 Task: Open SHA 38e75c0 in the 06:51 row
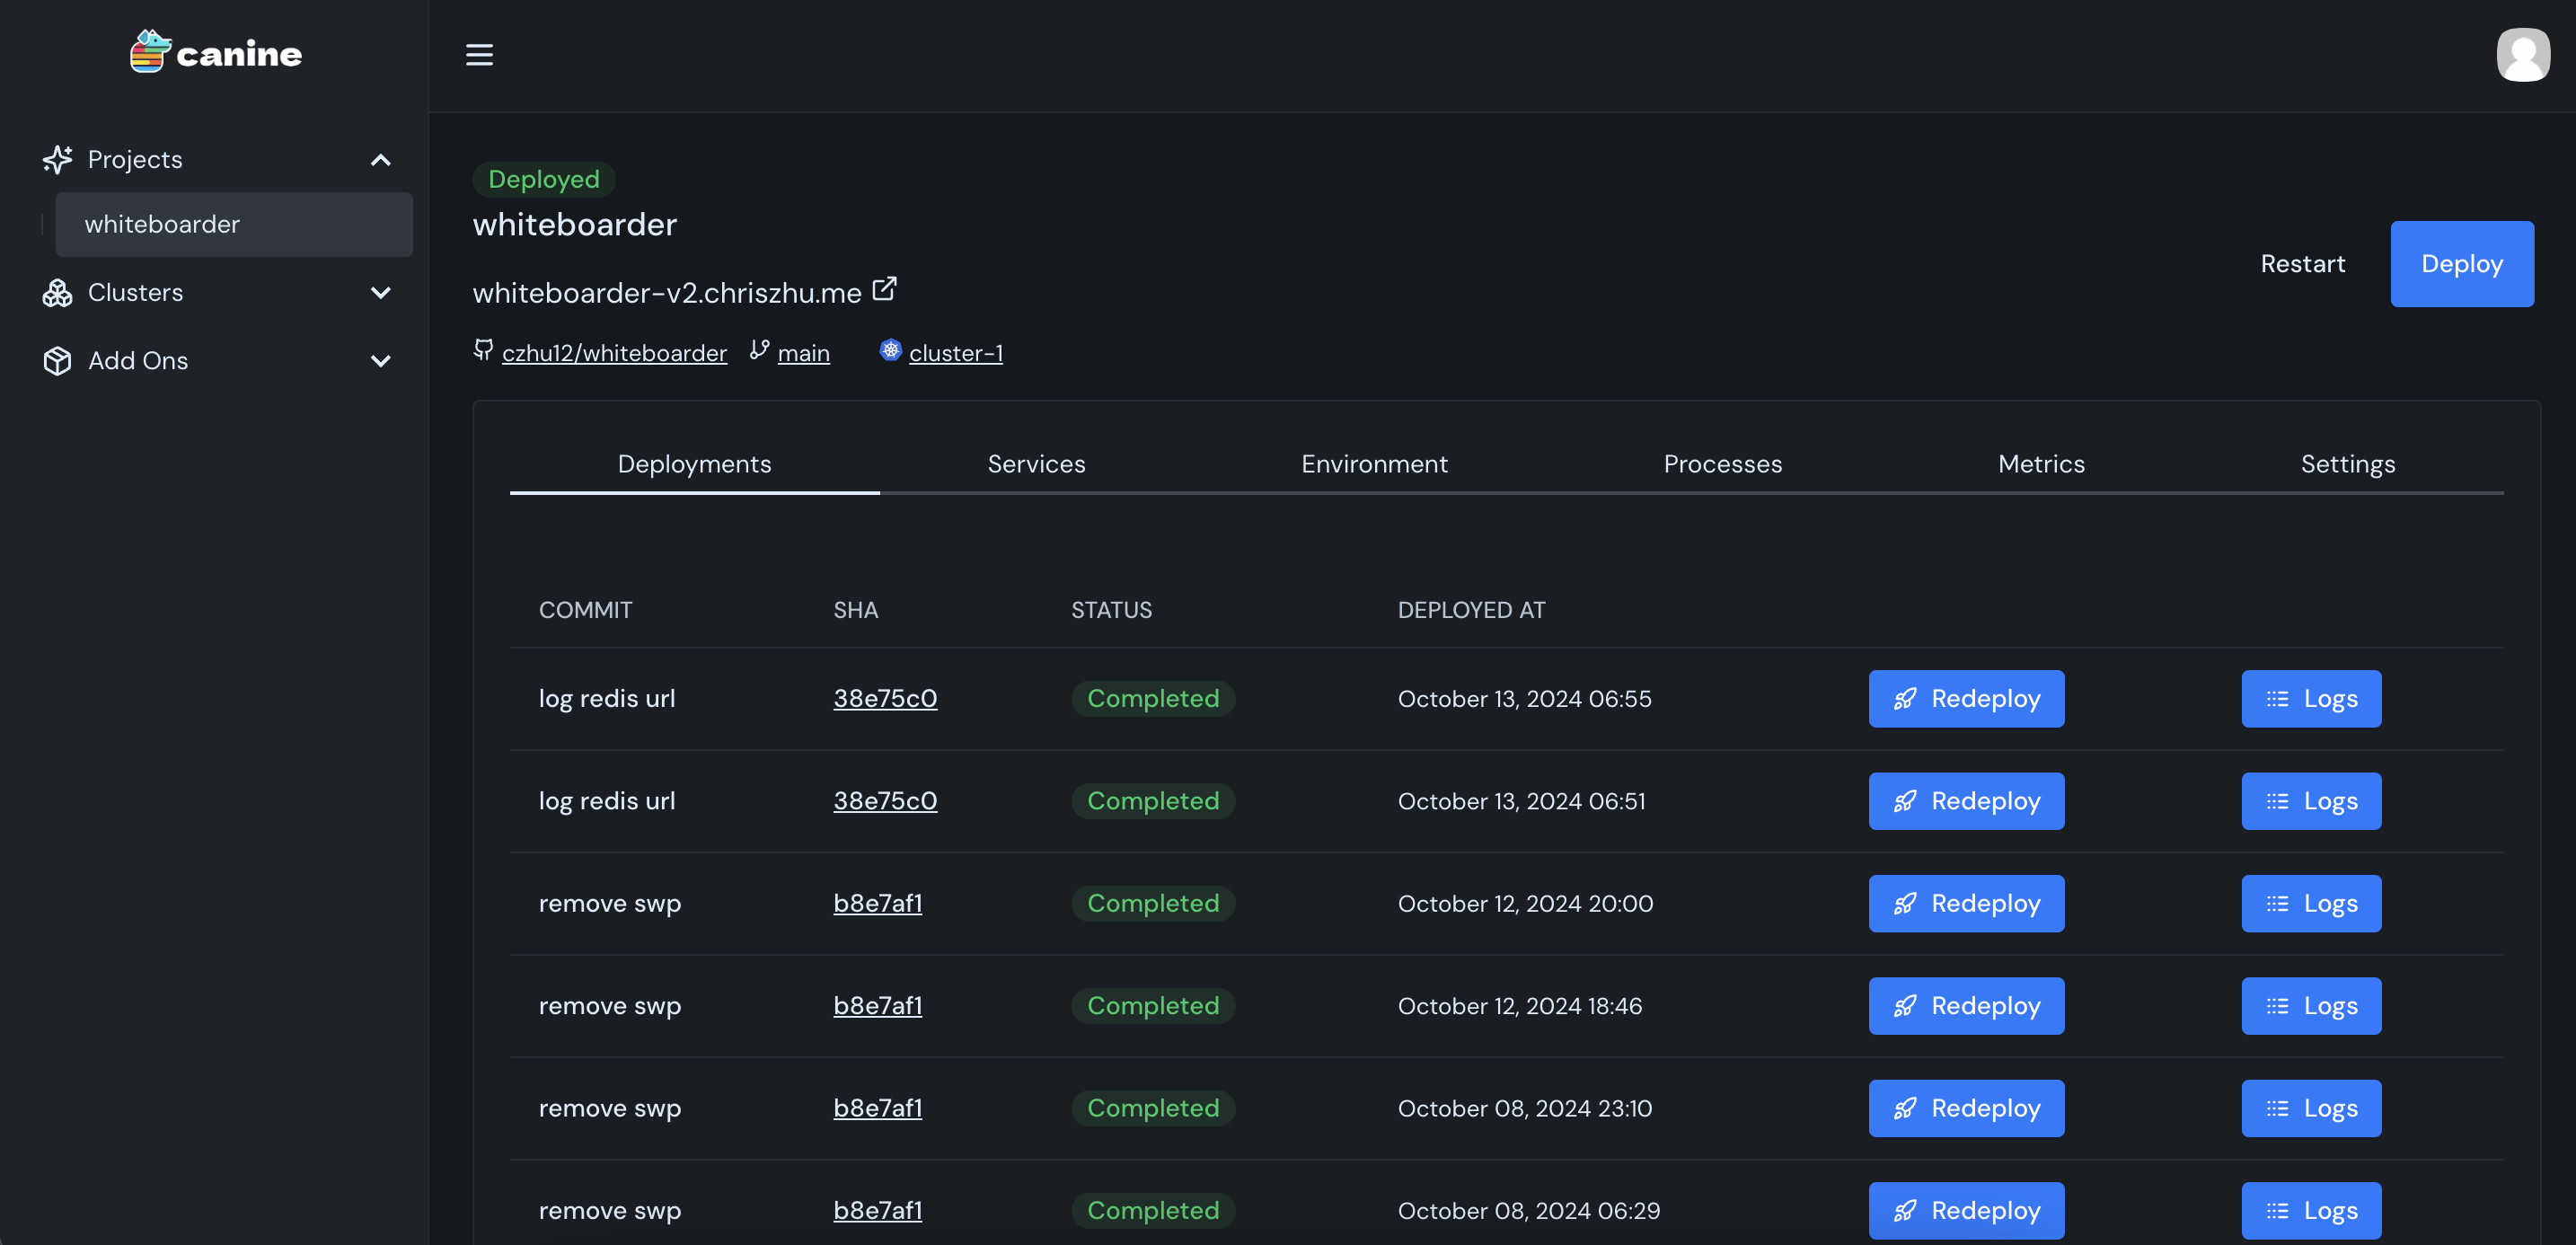(885, 801)
